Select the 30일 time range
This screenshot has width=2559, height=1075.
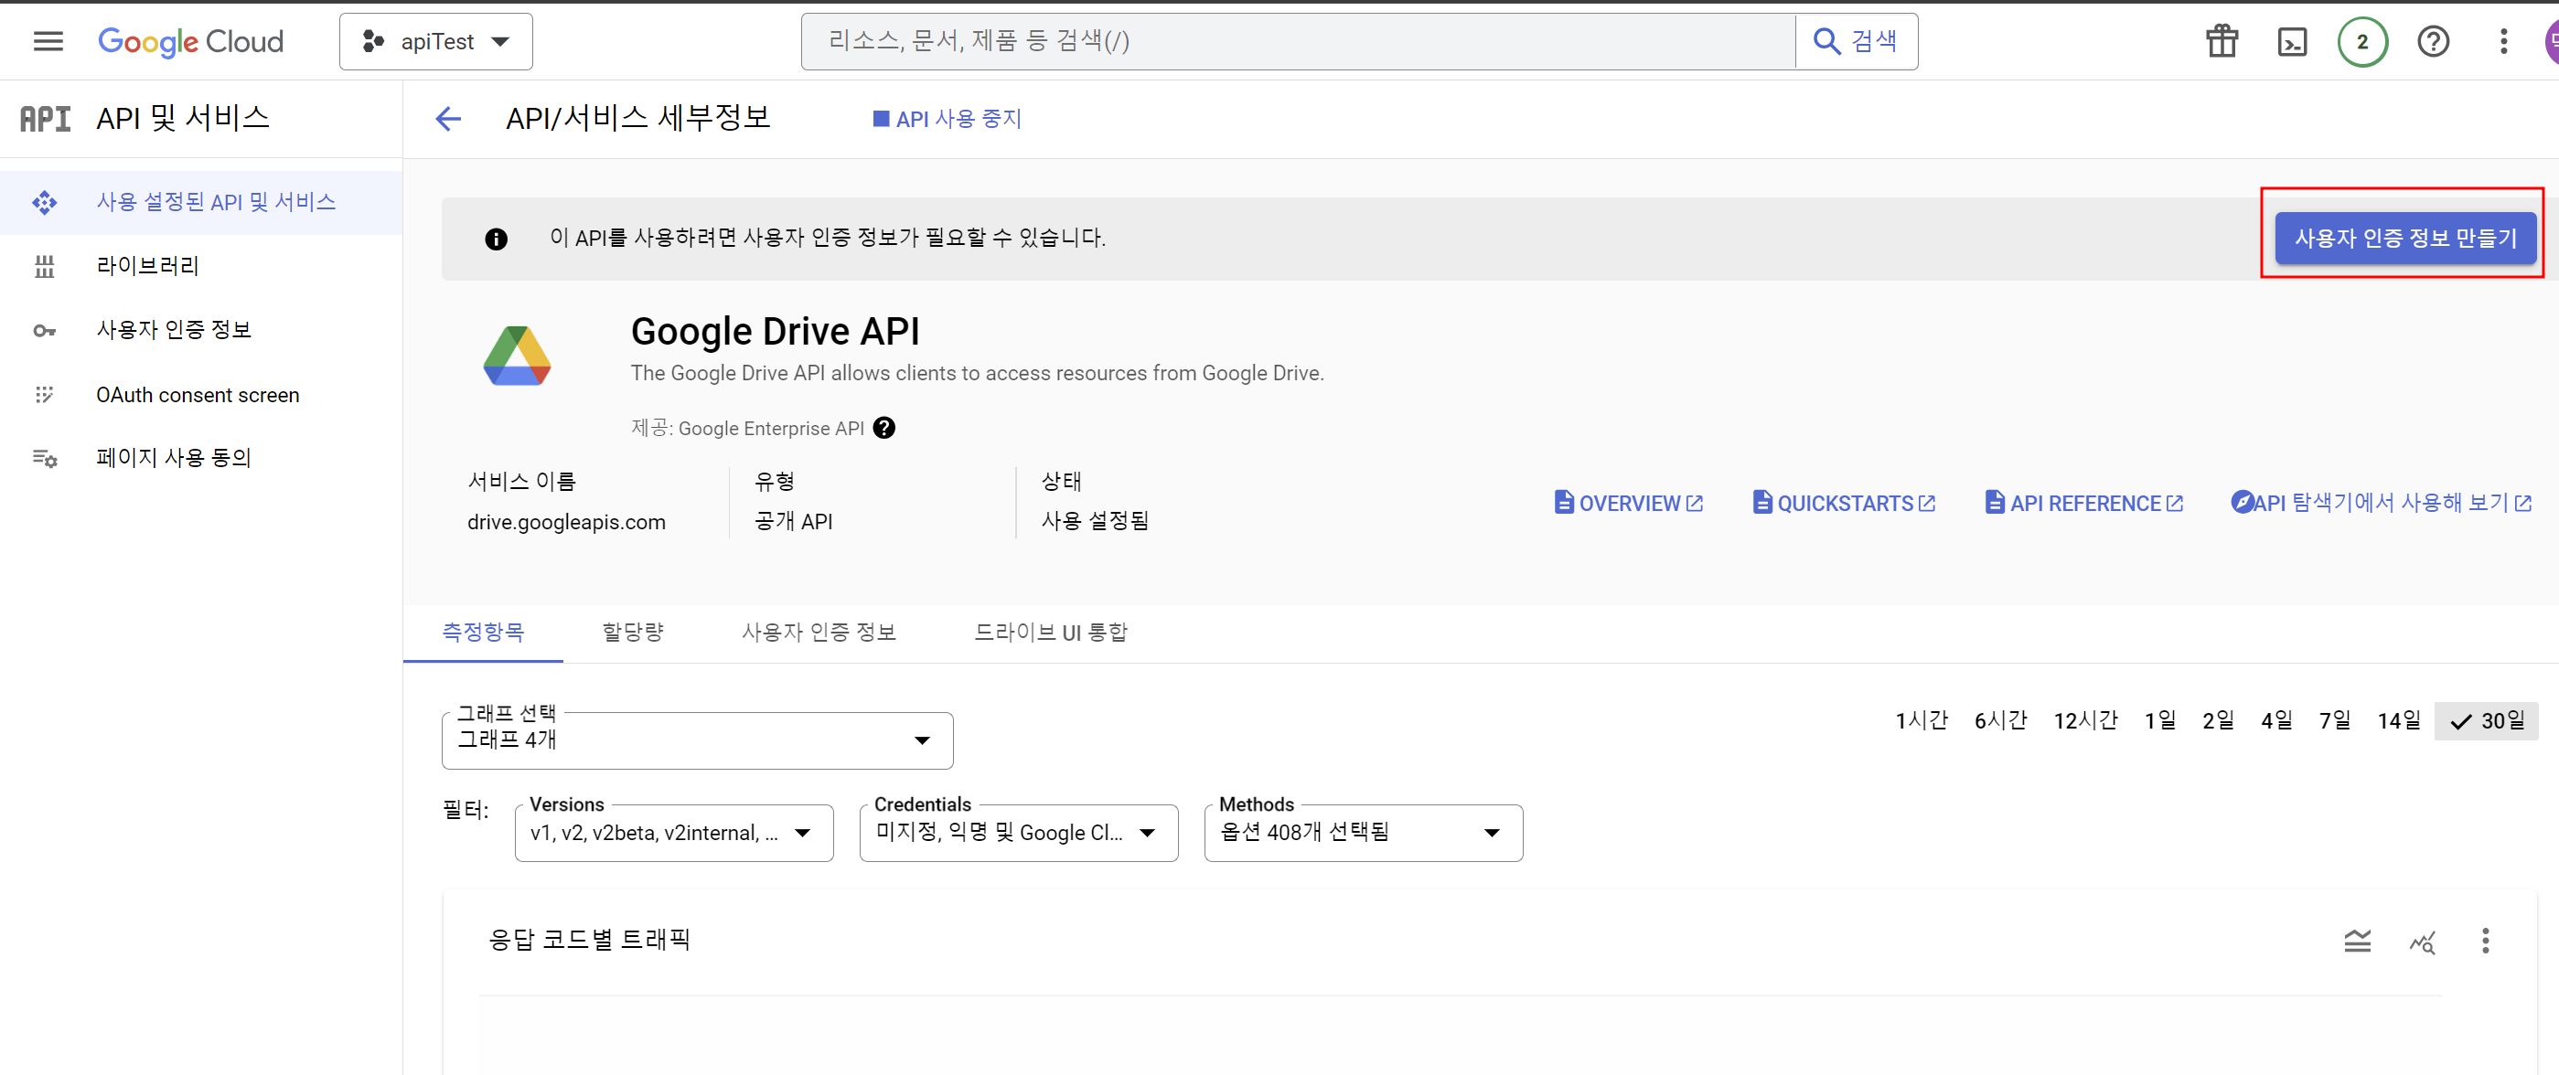2487,719
